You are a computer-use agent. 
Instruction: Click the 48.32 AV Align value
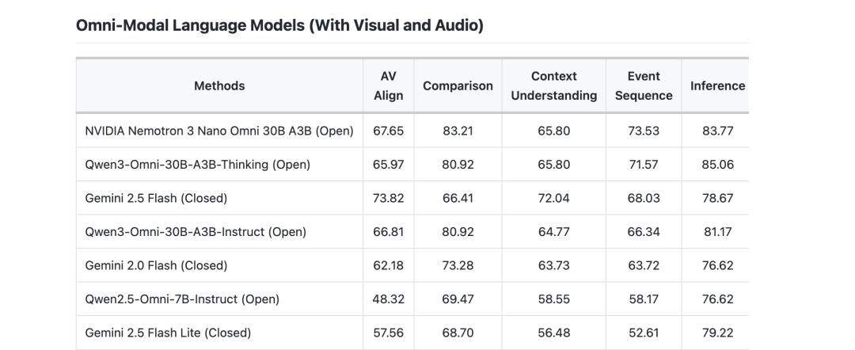point(388,299)
